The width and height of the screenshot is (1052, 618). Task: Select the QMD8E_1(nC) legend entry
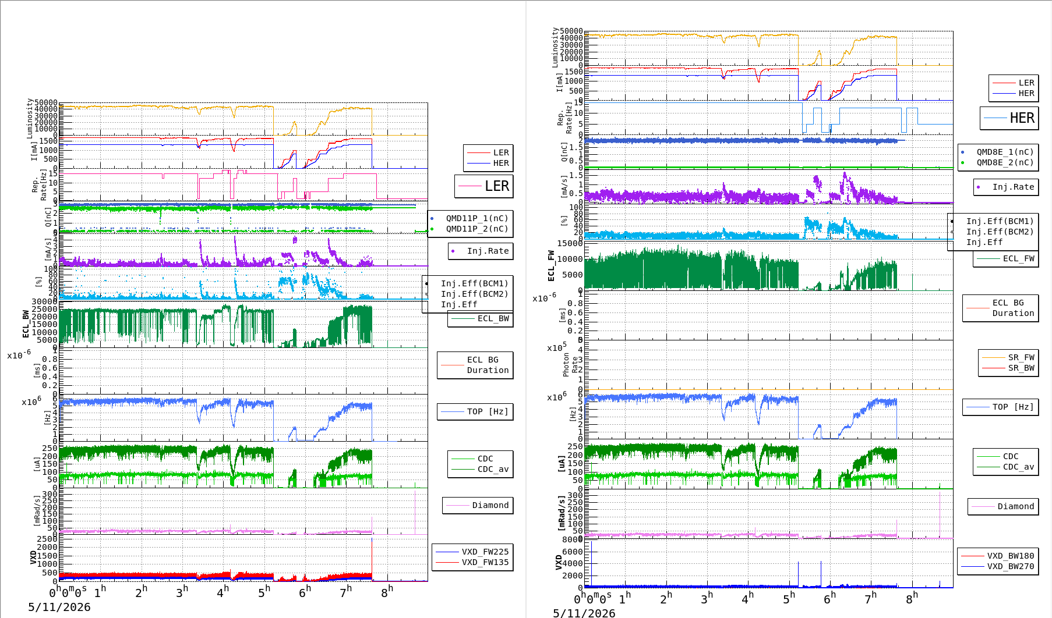1005,152
